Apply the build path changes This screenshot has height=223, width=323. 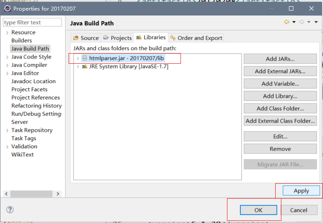[x=301, y=191]
